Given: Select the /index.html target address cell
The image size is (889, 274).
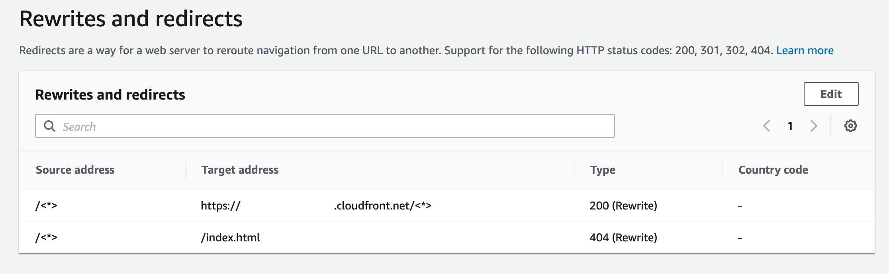Looking at the screenshot, I should 230,237.
